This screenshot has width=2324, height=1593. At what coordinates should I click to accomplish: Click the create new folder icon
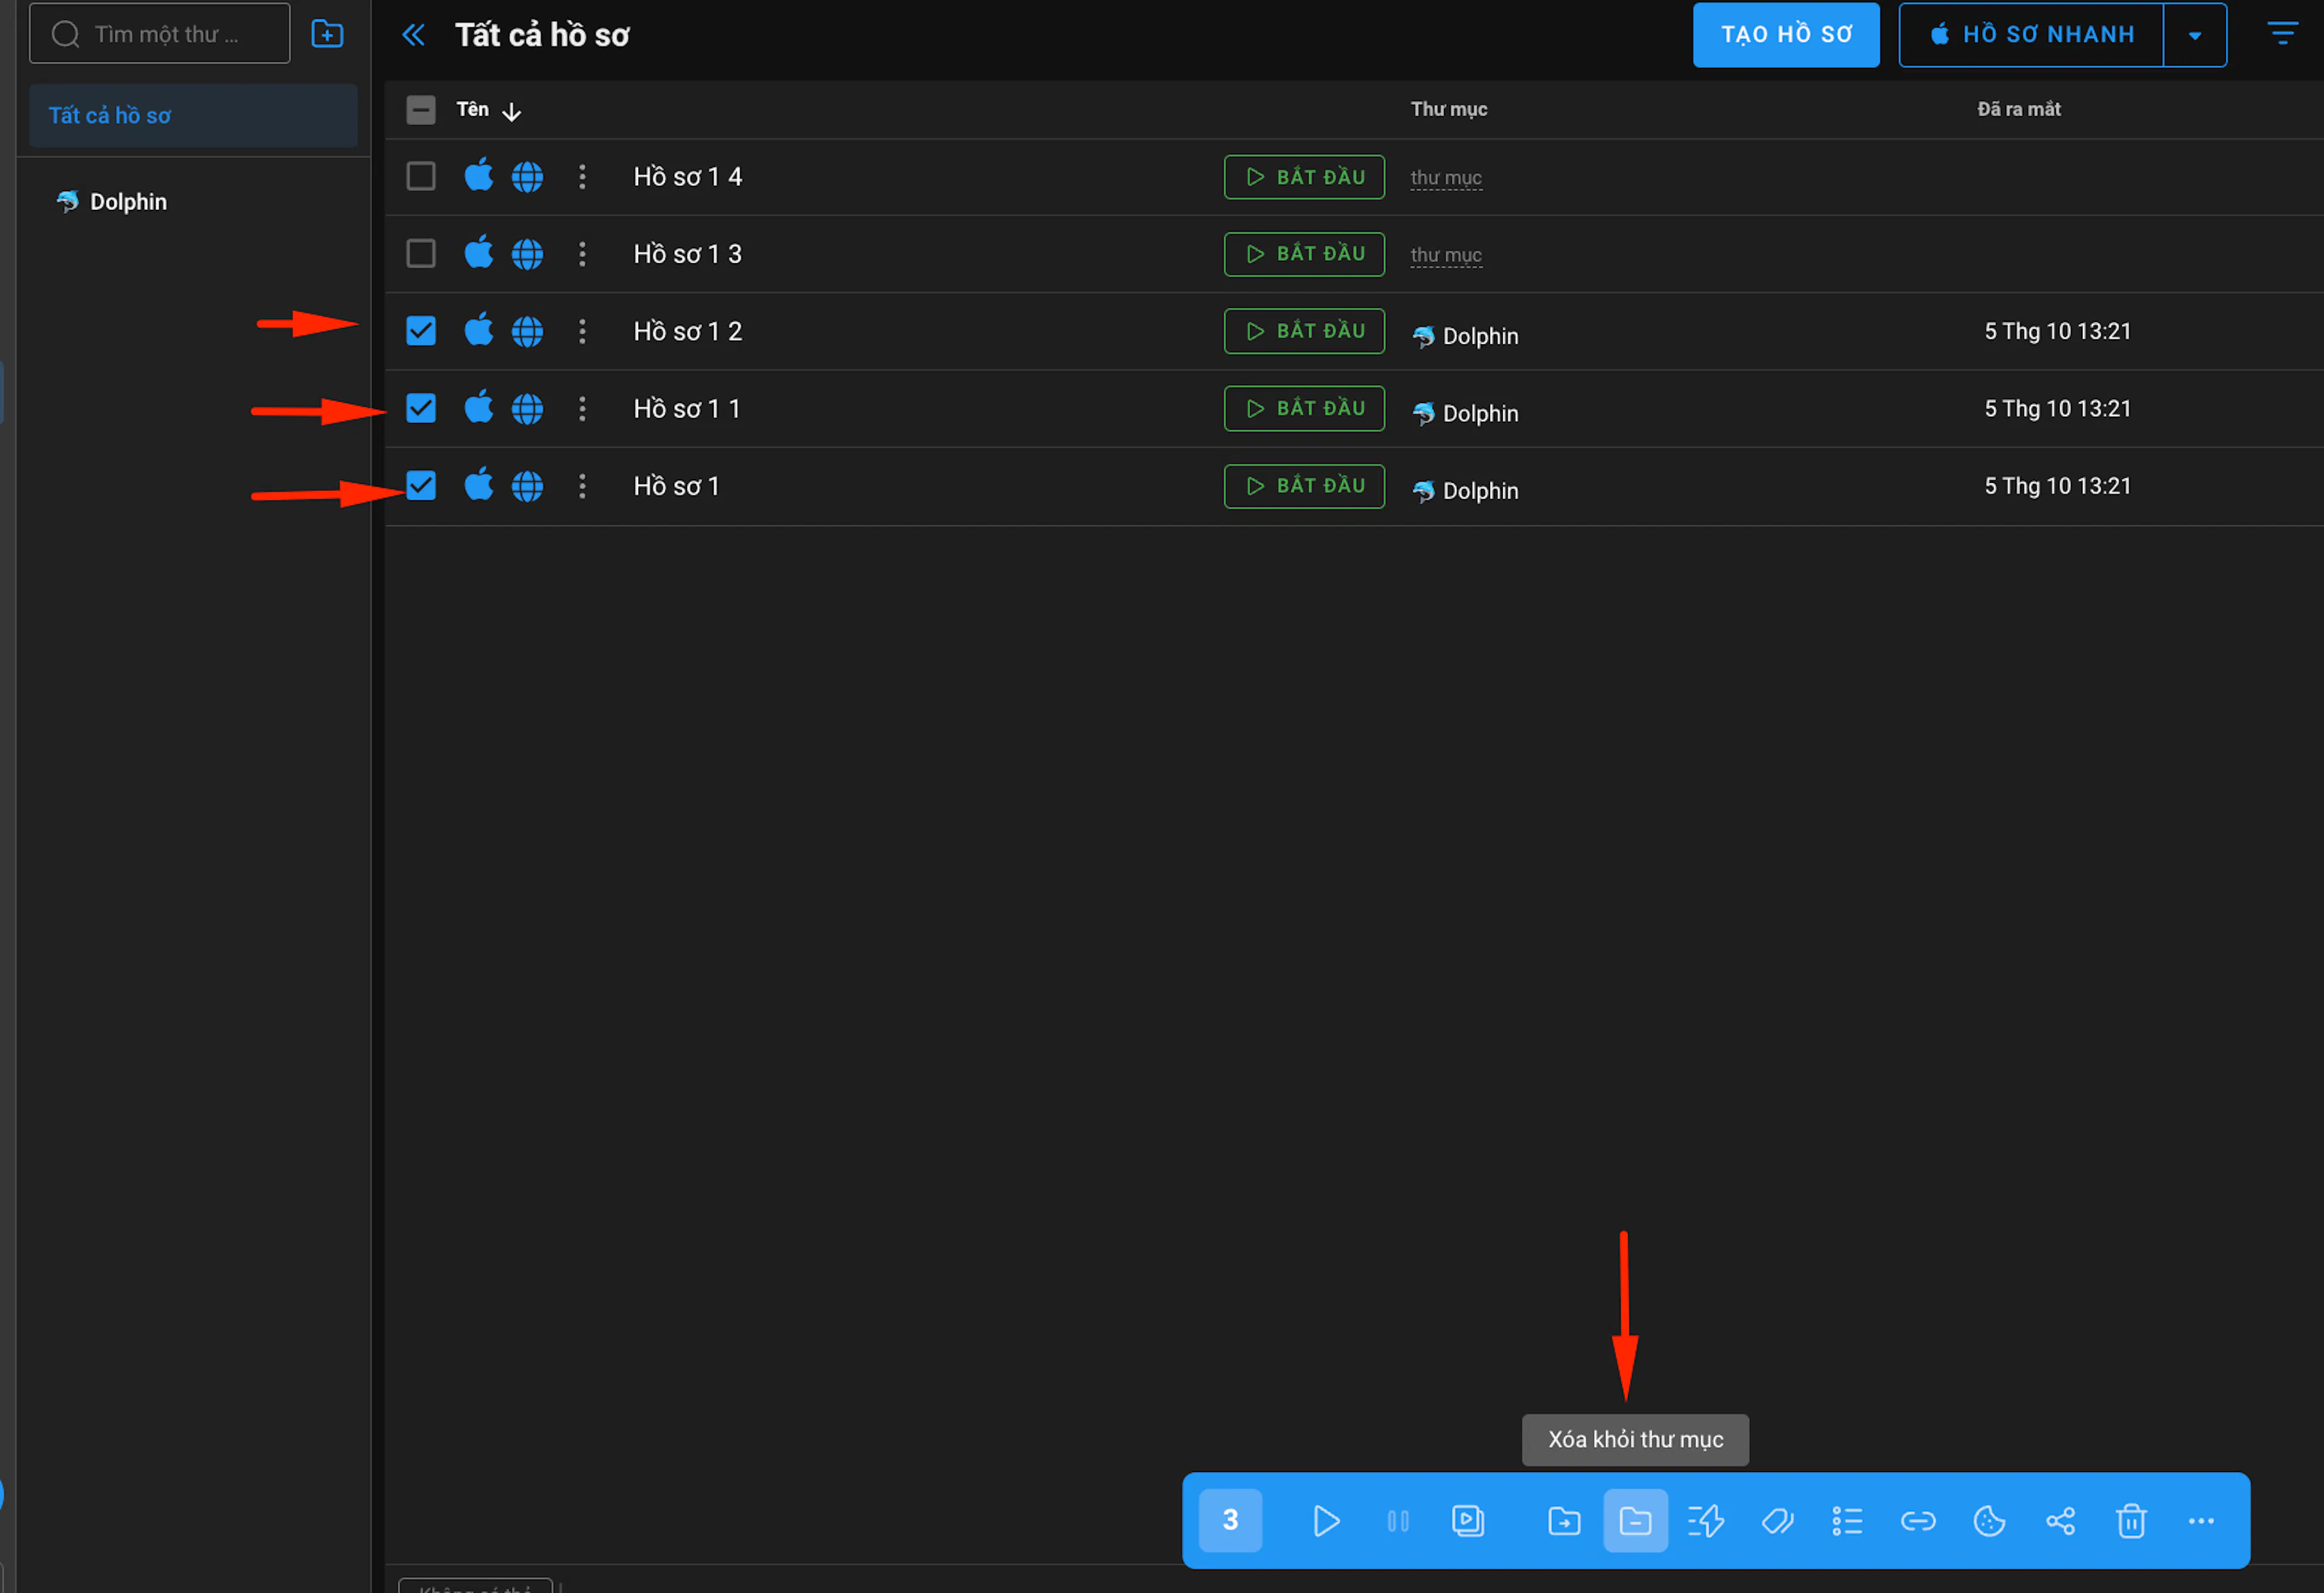(327, 34)
